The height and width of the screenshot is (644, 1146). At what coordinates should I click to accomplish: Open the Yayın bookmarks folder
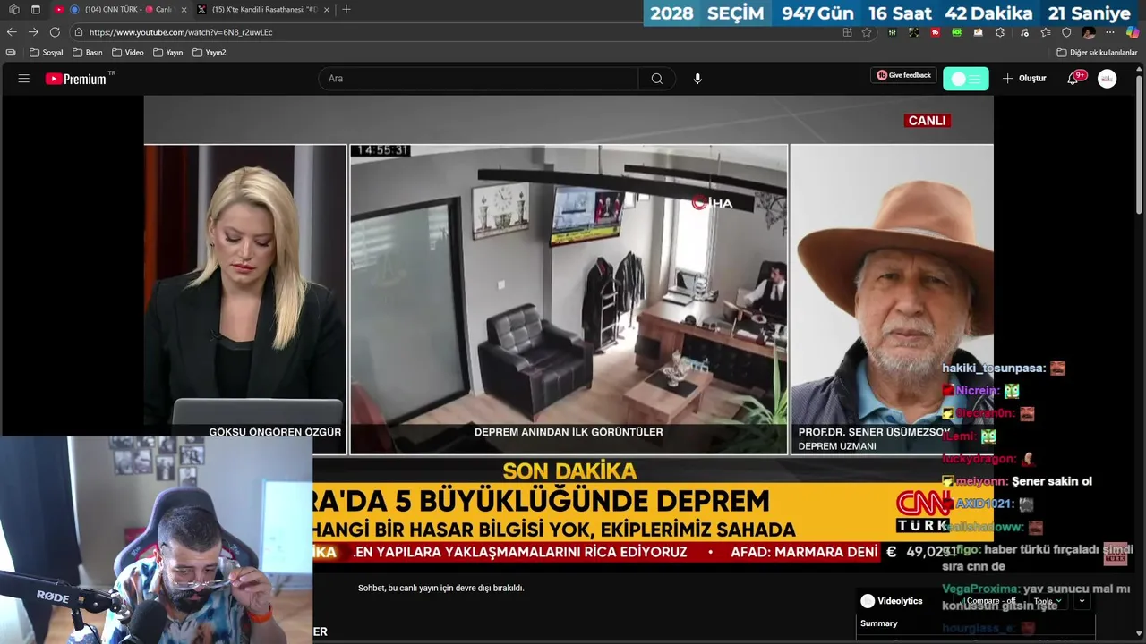click(168, 53)
